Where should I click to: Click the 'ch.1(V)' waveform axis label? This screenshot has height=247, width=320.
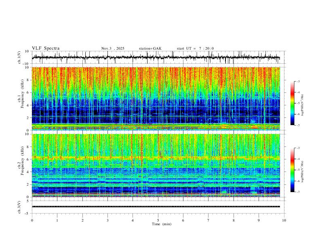[x=19, y=57]
